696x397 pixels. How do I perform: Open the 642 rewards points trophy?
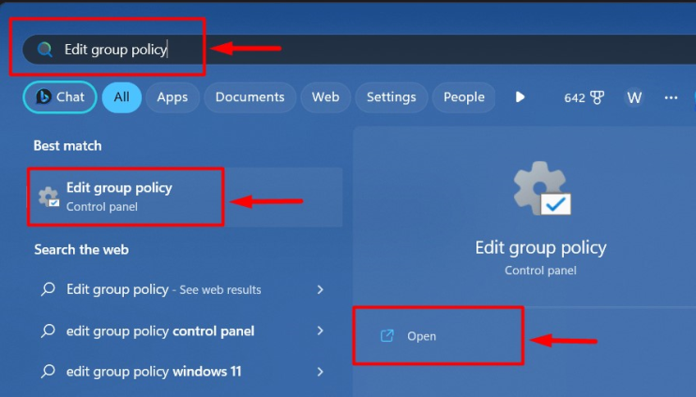pyautogui.click(x=583, y=97)
